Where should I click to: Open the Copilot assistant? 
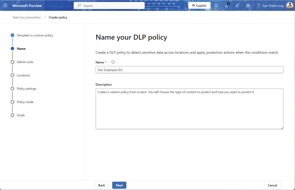(x=199, y=6)
